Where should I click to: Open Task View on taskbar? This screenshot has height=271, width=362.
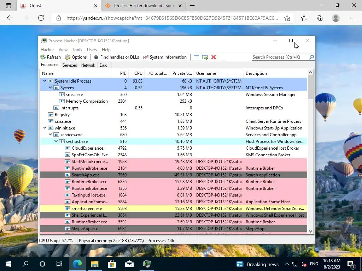pyautogui.click(x=59, y=264)
